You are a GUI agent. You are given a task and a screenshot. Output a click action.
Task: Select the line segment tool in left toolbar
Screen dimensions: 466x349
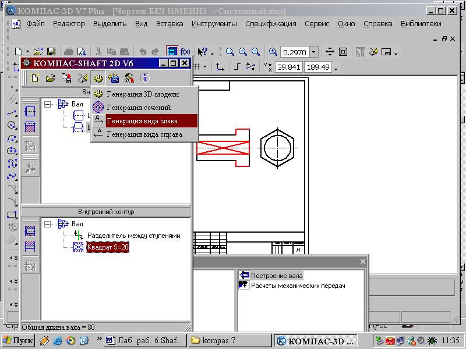(x=12, y=113)
